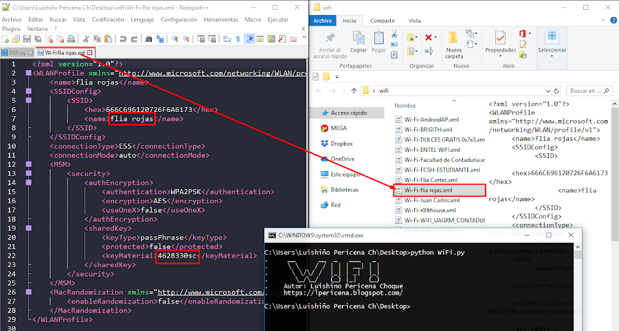Image resolution: width=619 pixels, height=331 pixels.
Task: Open the address bar history dropdown
Action: click(548, 91)
